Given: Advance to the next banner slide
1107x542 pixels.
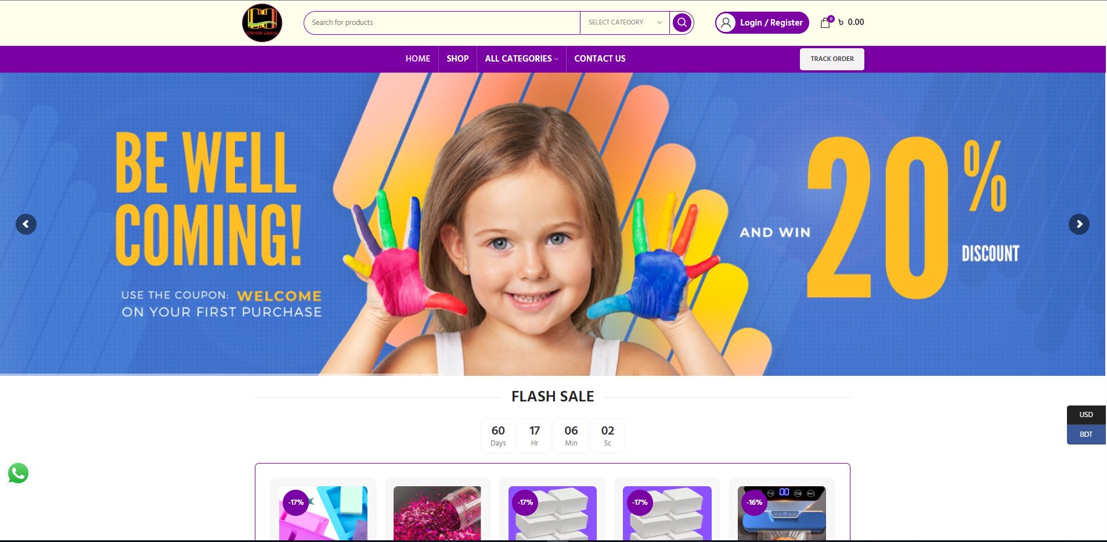Looking at the screenshot, I should (x=1079, y=224).
